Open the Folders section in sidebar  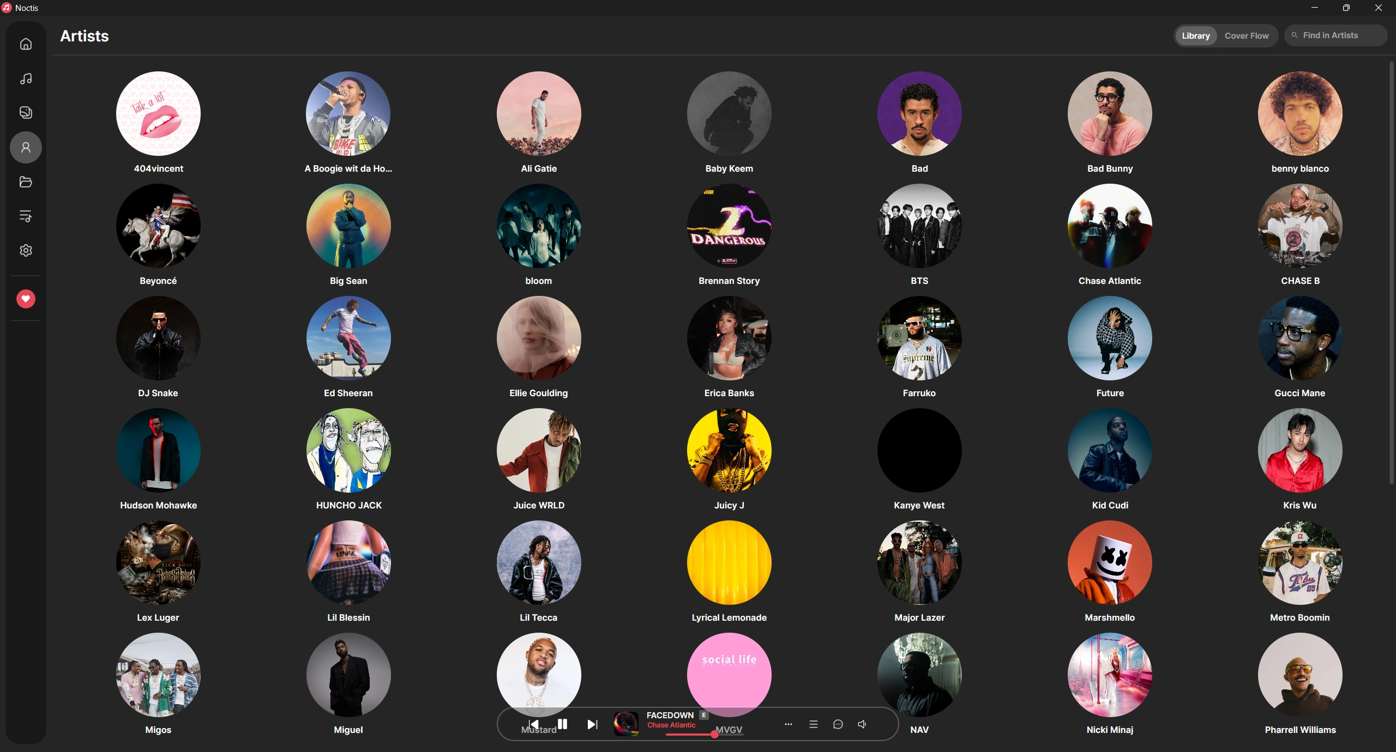point(26,181)
